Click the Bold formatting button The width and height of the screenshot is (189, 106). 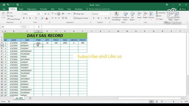click(24, 18)
